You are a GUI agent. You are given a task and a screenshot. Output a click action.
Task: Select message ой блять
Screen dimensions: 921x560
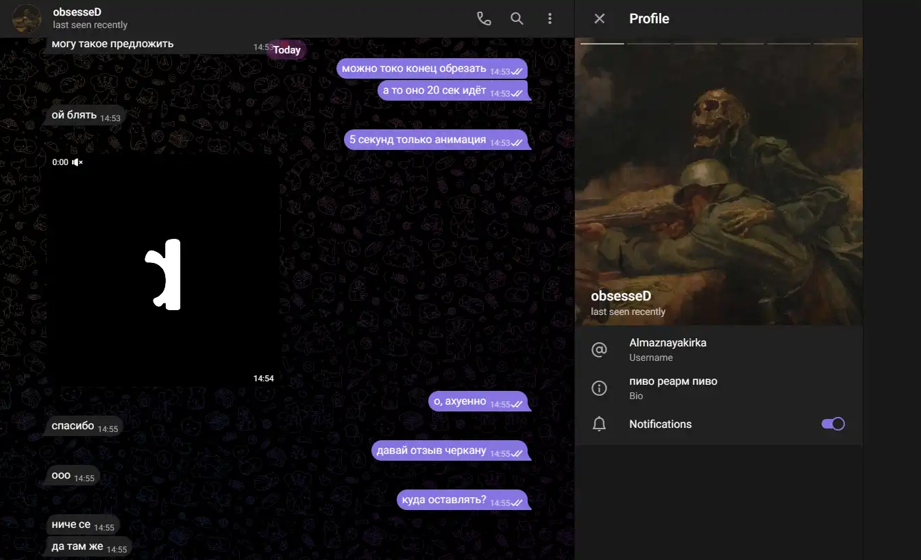86,115
